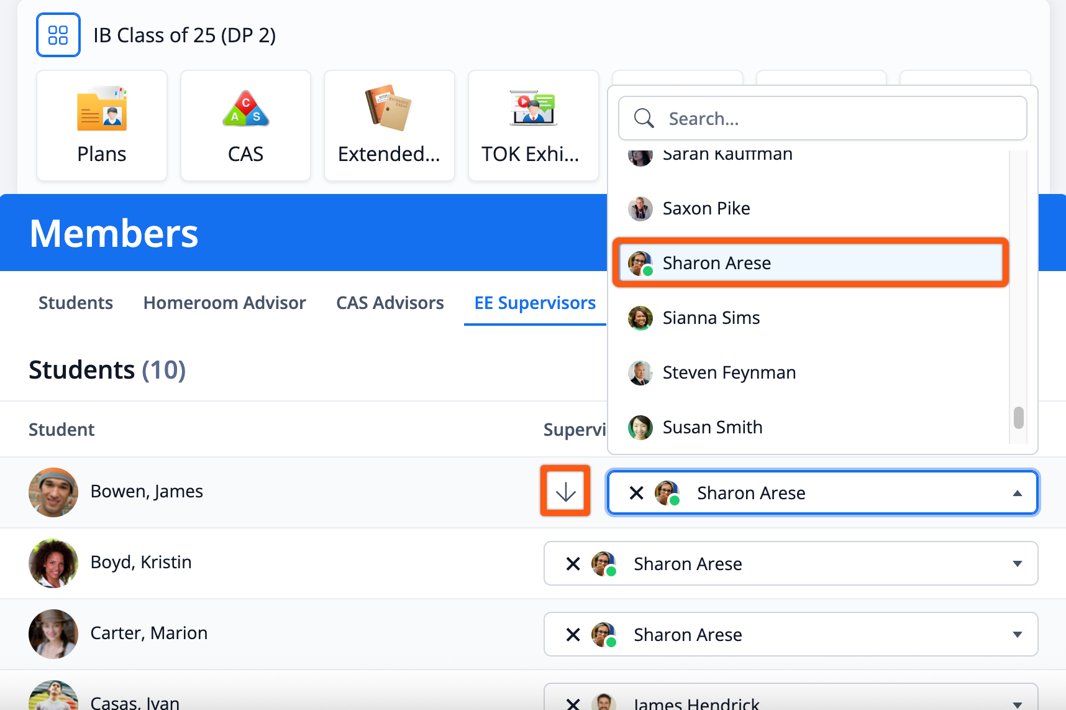Open the Plans tile

102,126
